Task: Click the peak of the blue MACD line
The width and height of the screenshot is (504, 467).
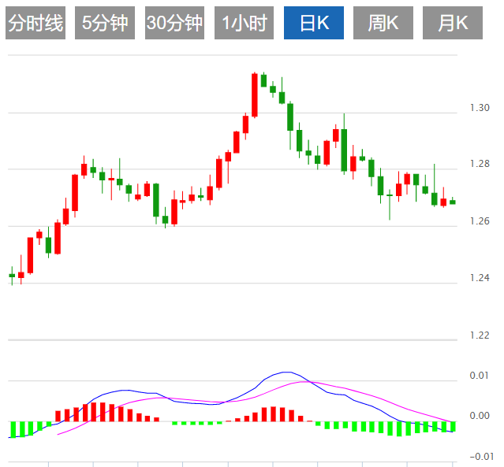Action: click(287, 372)
